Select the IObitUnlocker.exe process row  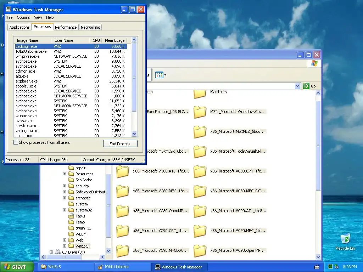pos(71,51)
